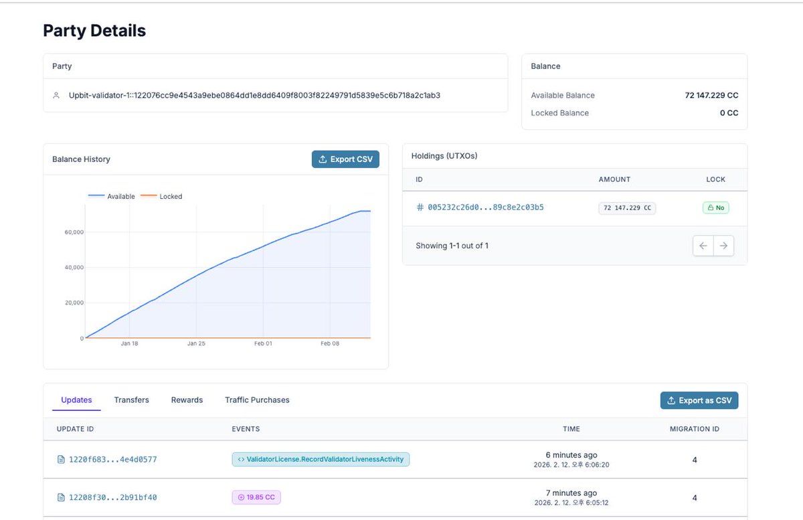This screenshot has width=803, height=520.
Task: Toggle the Locked series in the Balance History legend
Action: click(x=166, y=196)
